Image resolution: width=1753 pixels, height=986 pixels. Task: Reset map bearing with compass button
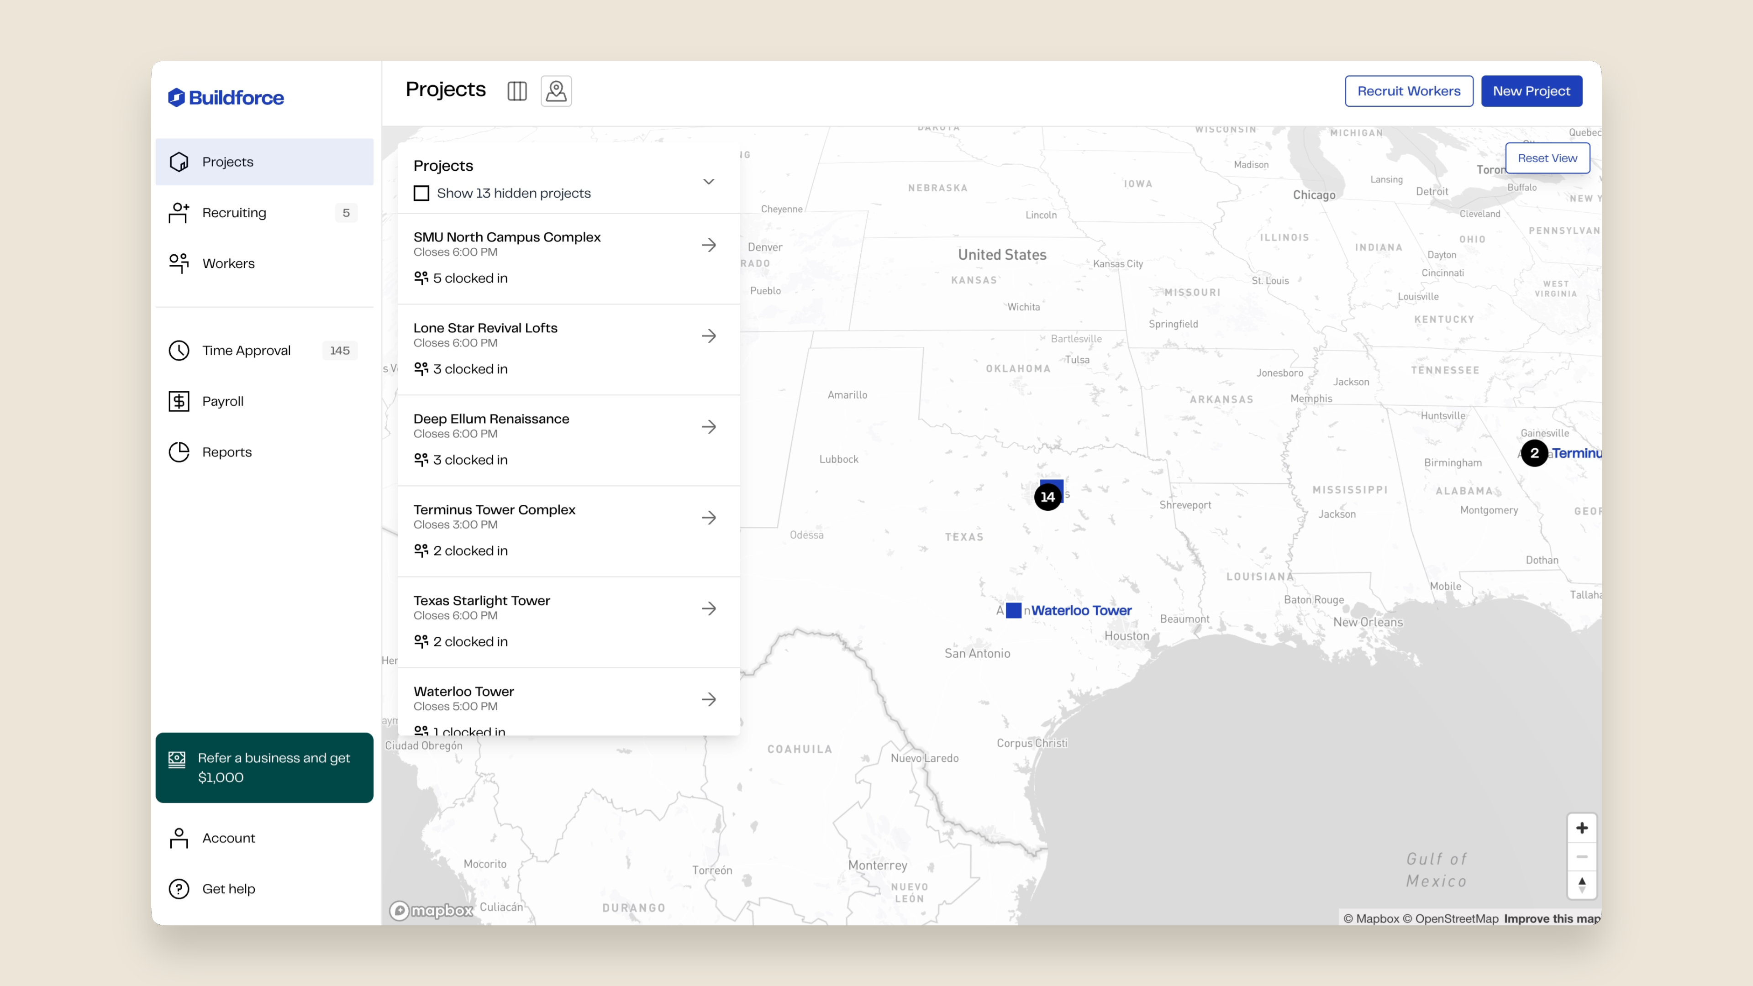pos(1581,885)
